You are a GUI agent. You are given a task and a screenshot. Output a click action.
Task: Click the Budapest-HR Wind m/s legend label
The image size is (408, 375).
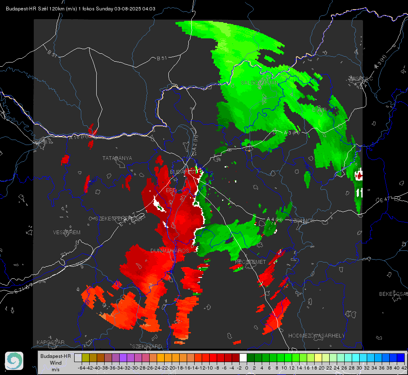[56, 363]
